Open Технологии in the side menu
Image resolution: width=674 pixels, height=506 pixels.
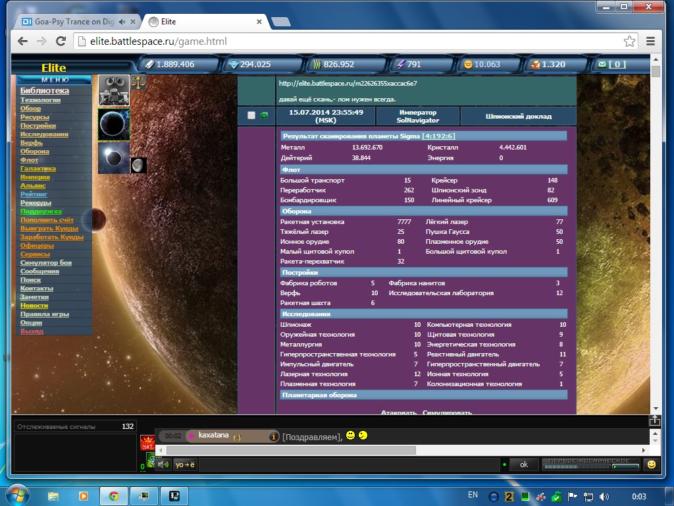coord(40,100)
